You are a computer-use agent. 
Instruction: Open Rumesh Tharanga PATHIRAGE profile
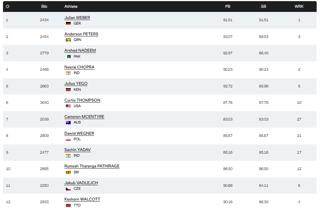click(92, 166)
